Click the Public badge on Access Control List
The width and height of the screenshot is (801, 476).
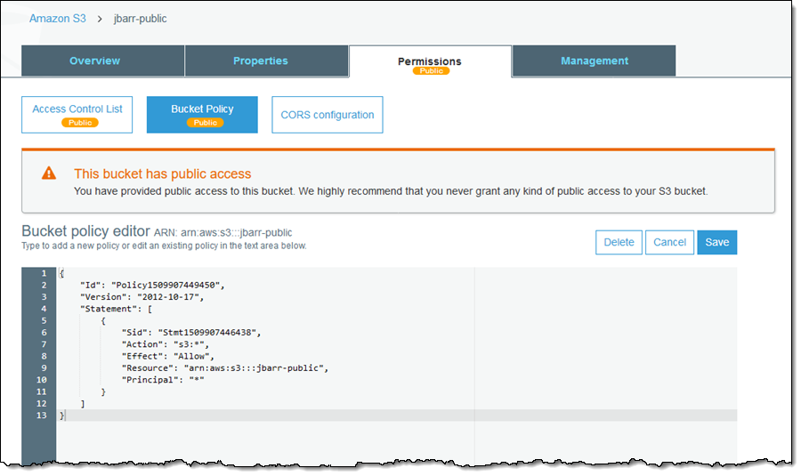point(79,123)
